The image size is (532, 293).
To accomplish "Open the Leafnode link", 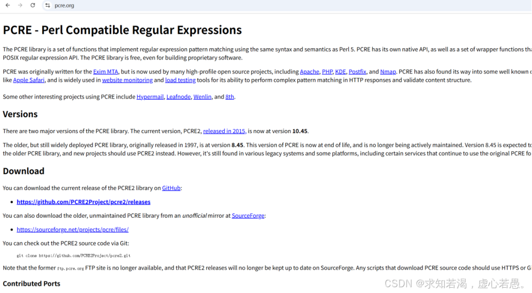I will pos(178,97).
